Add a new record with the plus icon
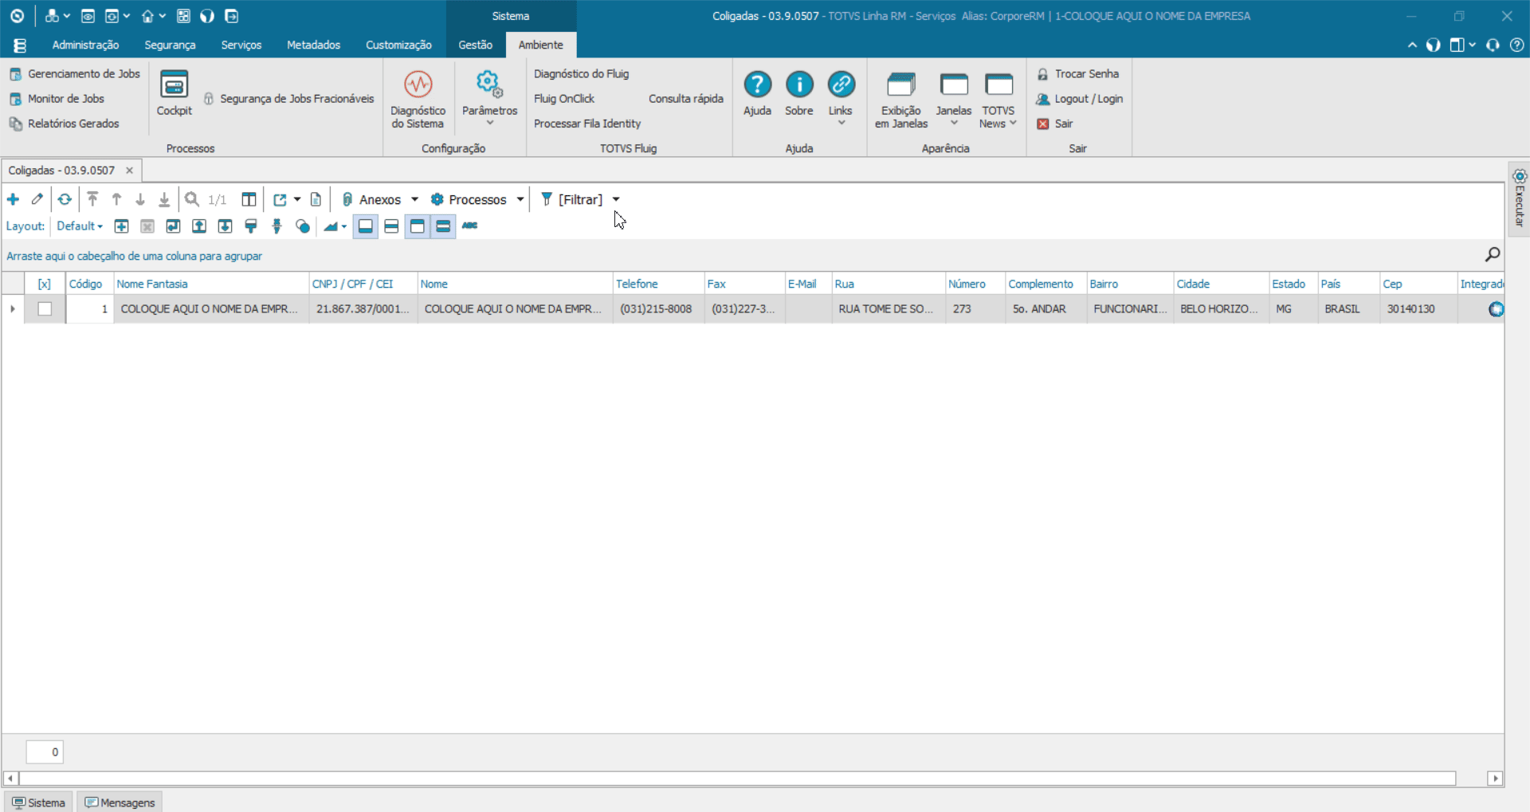 pyautogui.click(x=13, y=199)
